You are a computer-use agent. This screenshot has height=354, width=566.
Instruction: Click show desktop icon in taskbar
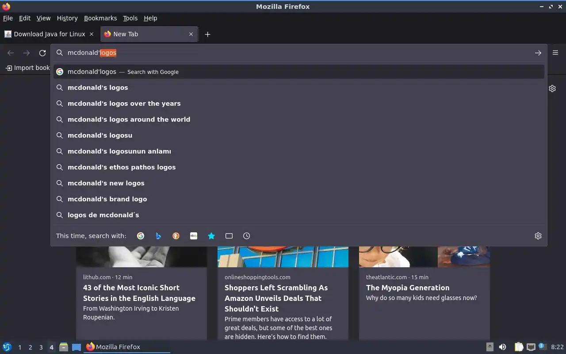tap(76, 347)
